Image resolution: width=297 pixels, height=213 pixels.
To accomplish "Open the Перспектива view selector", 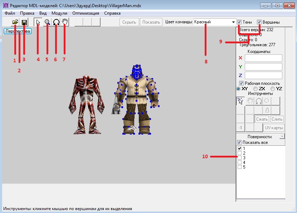I will click(x=18, y=31).
